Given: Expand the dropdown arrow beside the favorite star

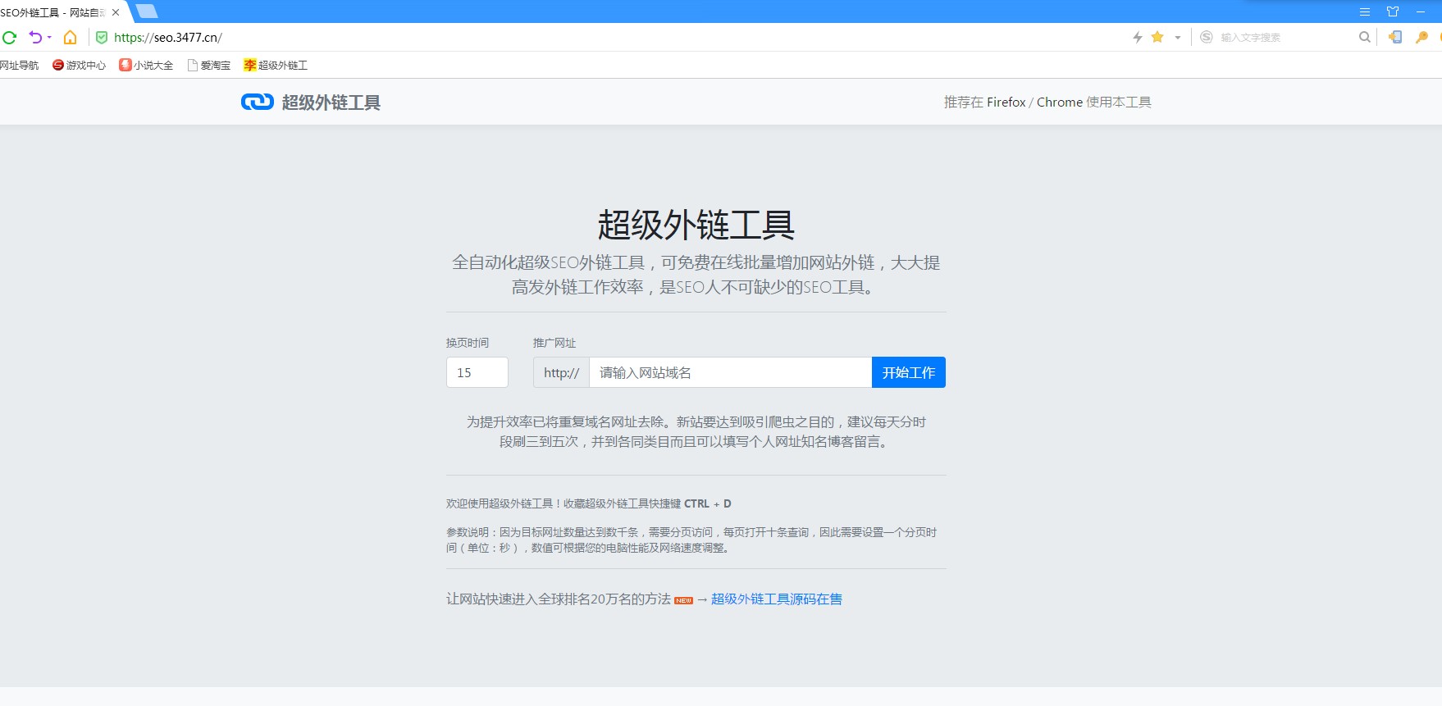Looking at the screenshot, I should coord(1177,37).
